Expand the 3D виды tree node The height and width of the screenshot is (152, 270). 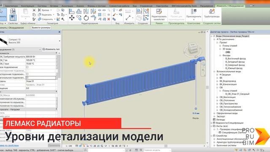point(220,49)
